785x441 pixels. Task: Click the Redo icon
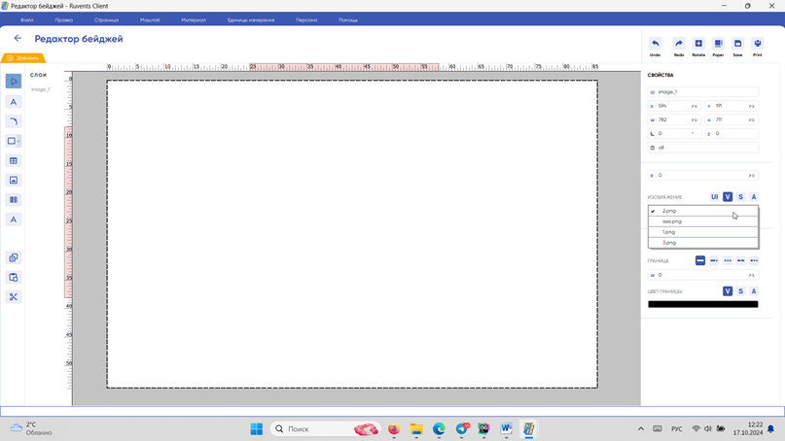tap(679, 44)
